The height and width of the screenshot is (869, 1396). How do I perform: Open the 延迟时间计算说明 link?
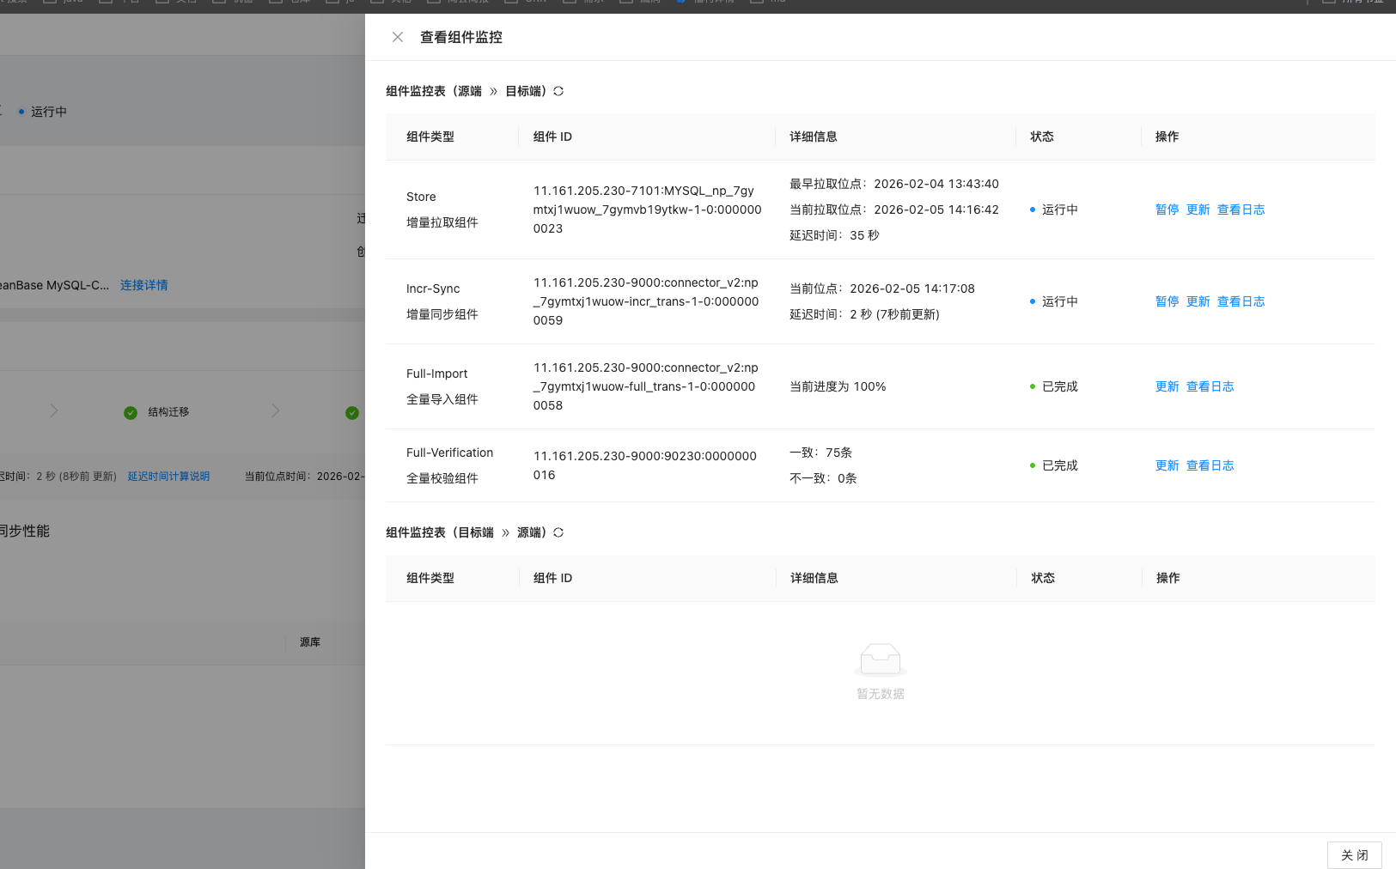[168, 477]
